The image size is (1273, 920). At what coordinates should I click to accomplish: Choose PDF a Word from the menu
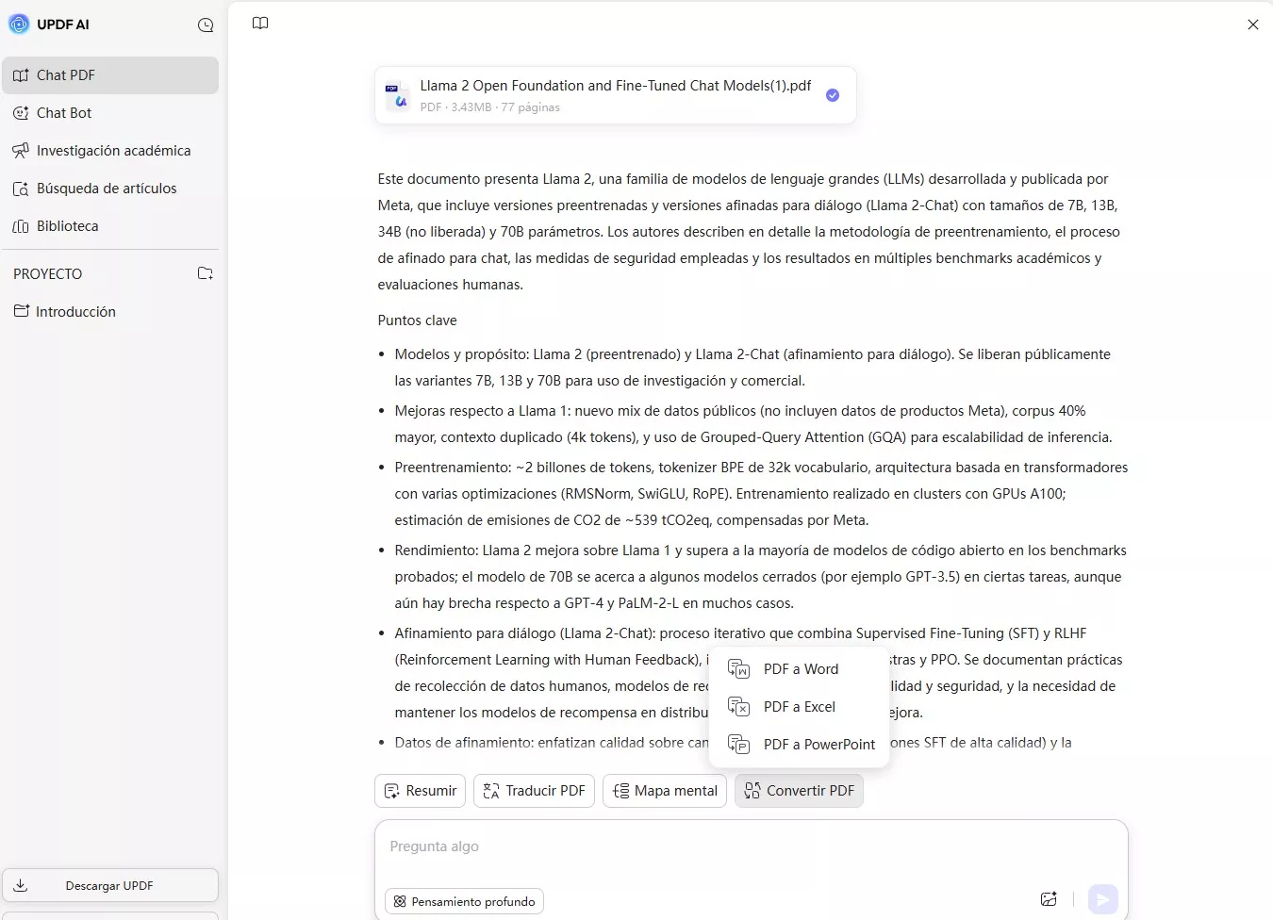pos(799,669)
